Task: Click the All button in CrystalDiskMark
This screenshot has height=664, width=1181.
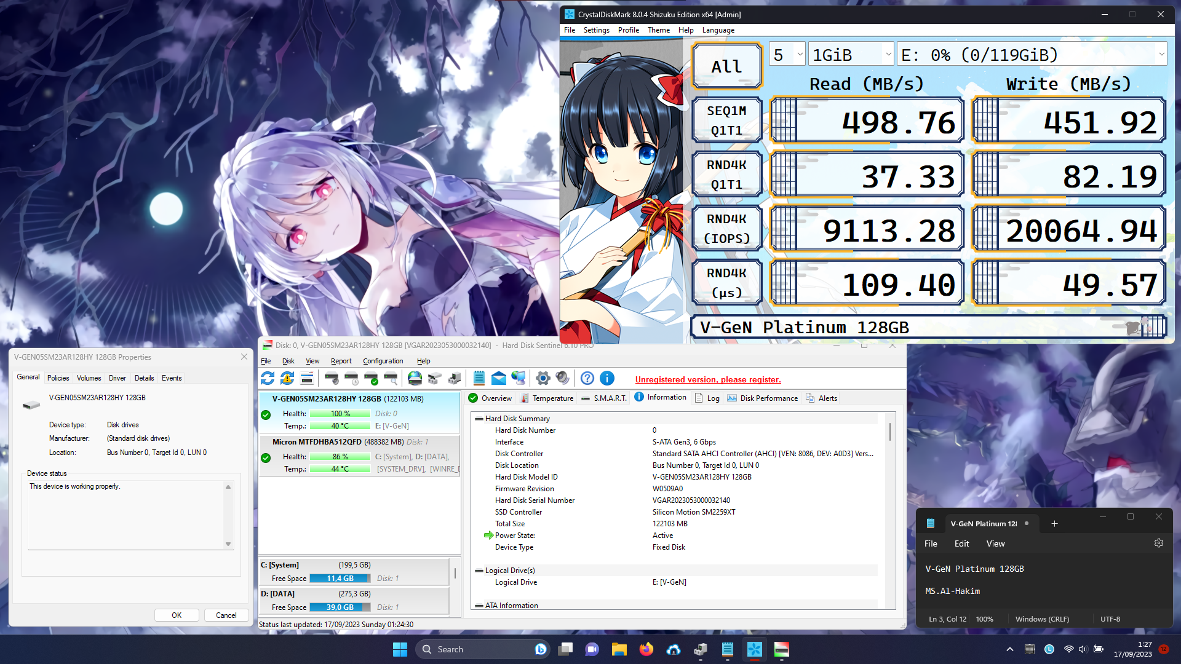Action: (x=727, y=66)
